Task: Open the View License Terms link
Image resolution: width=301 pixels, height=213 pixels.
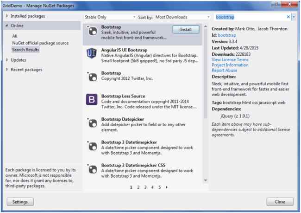Action: click(x=230, y=60)
